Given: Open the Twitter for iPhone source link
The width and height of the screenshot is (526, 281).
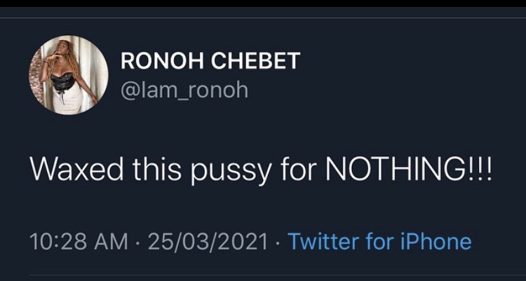Looking at the screenshot, I should click(x=379, y=242).
